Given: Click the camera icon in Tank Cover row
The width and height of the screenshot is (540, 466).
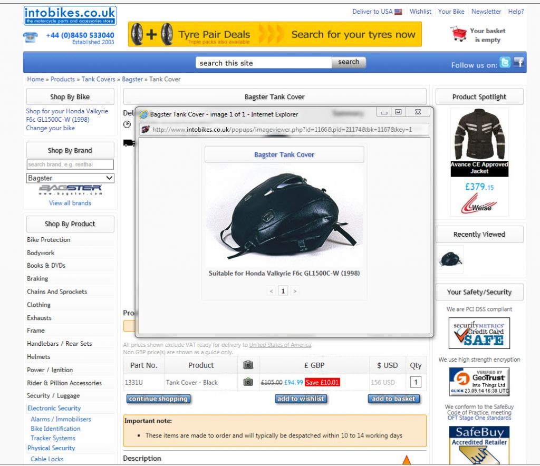Looking at the screenshot, I should click(248, 382).
